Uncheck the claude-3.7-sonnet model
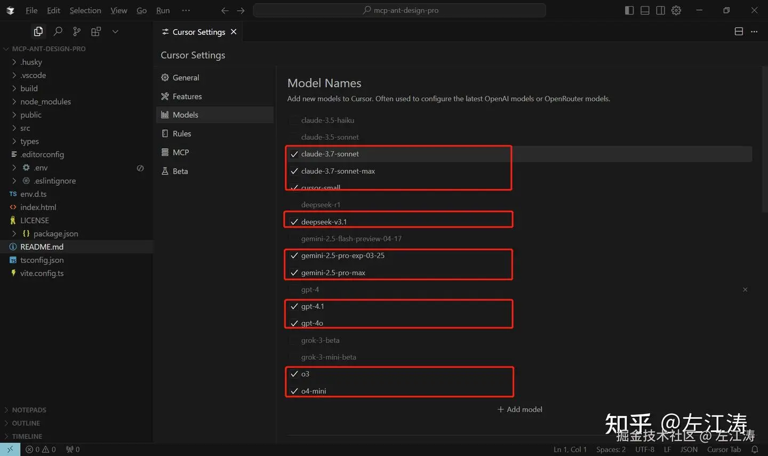 pos(294,154)
